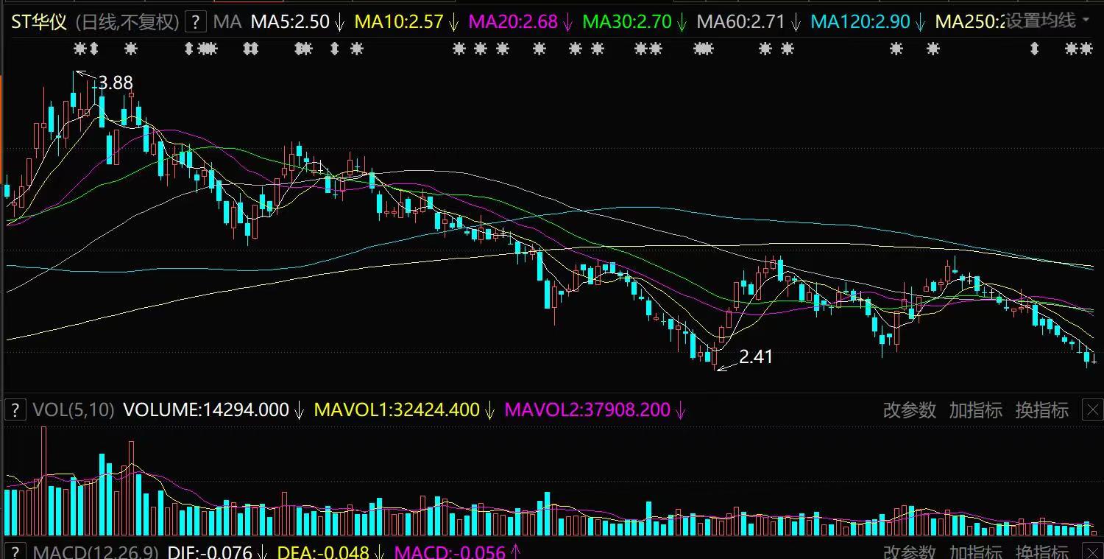Click the MAVOL1:32424.400 value
The image size is (1104, 559).
tap(397, 410)
